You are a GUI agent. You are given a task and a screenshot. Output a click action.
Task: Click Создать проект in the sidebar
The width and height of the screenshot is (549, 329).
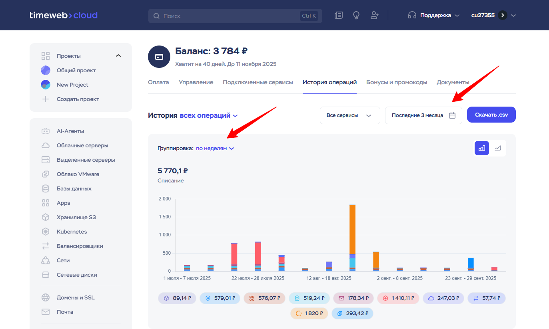tap(78, 99)
